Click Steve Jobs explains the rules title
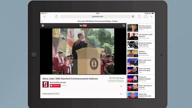The height and width of the screenshot is (108, 192). pyautogui.click(x=145, y=95)
